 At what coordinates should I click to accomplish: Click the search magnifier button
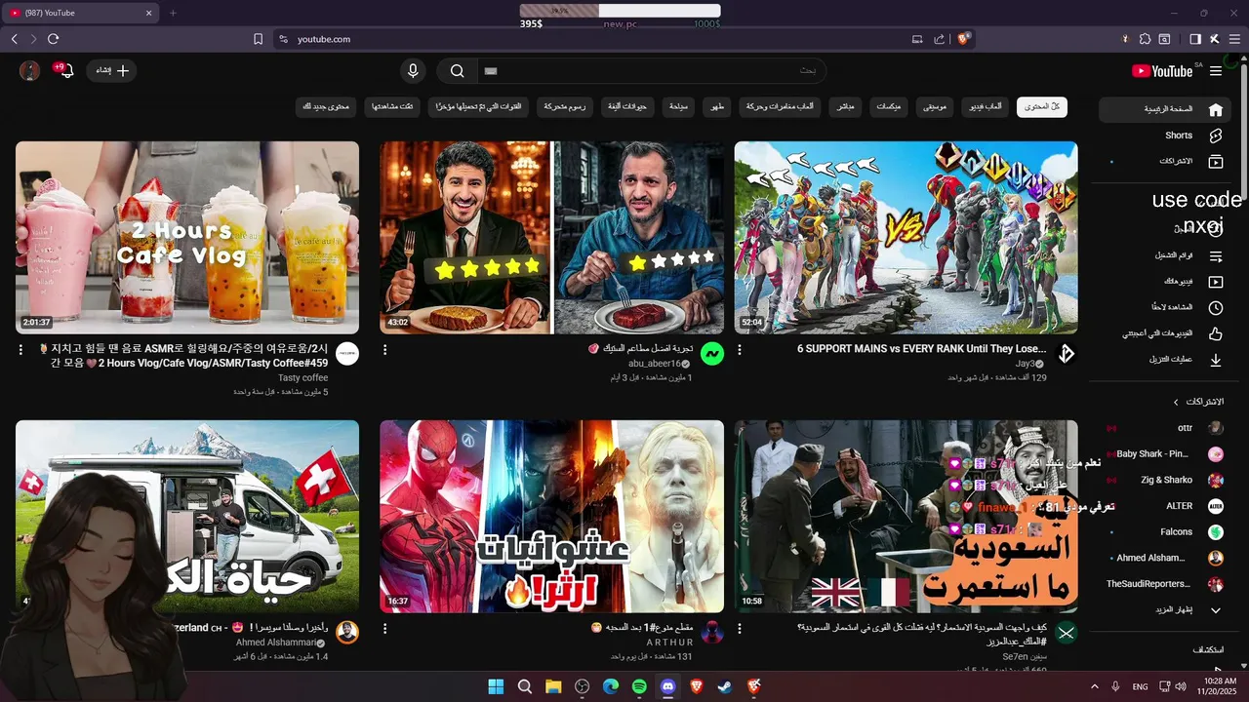457,71
